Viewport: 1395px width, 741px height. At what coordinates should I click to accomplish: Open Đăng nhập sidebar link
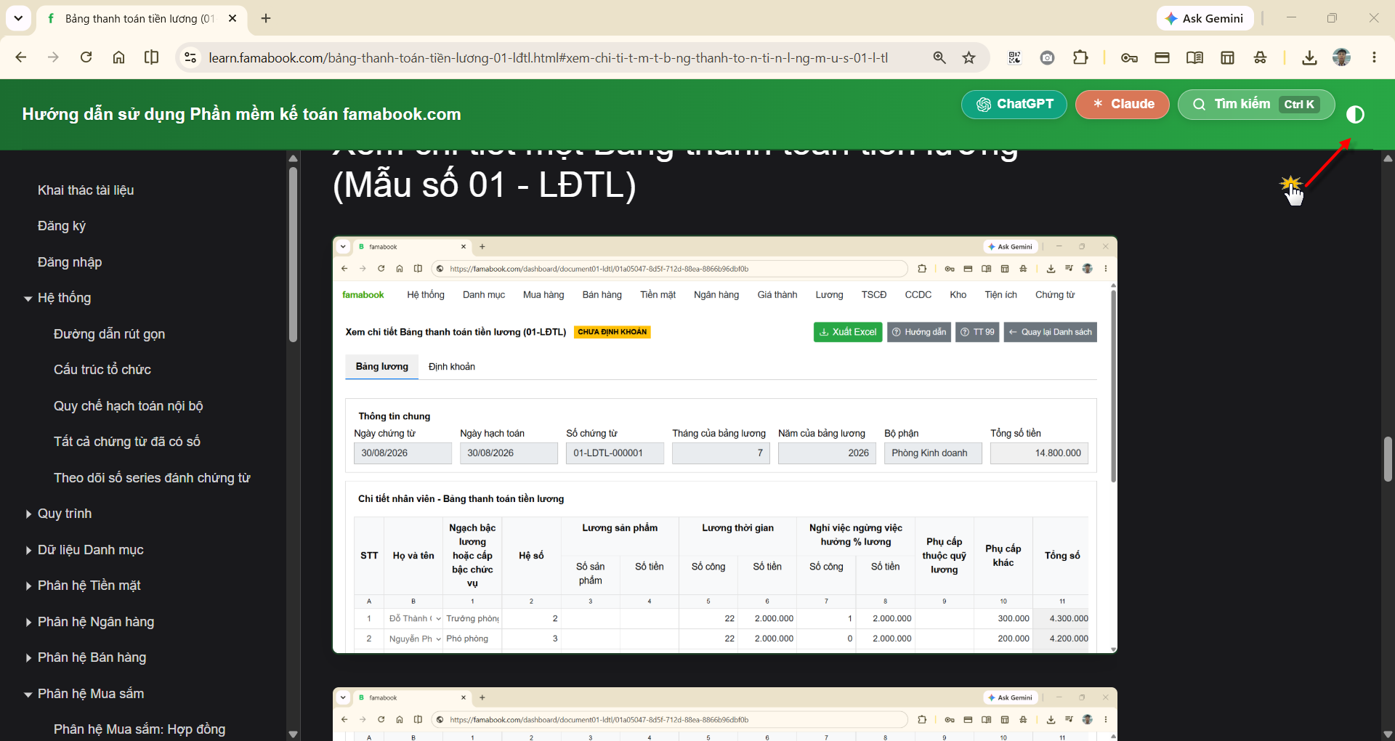click(x=70, y=262)
